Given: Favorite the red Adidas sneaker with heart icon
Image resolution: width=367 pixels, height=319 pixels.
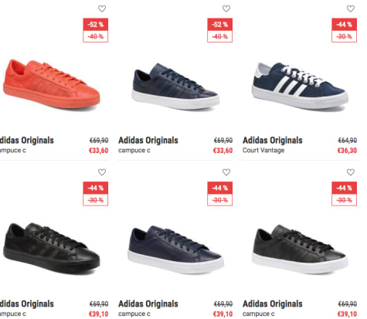Looking at the screenshot, I should tap(102, 8).
